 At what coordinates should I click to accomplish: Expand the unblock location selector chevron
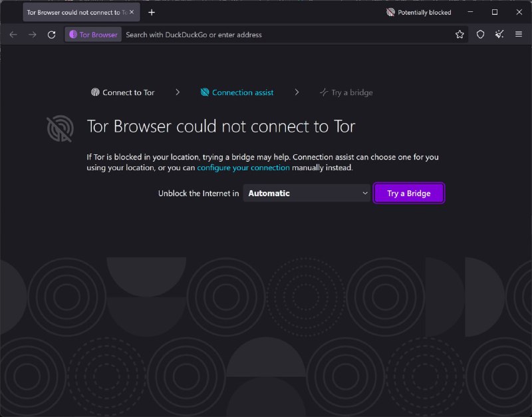tap(364, 193)
